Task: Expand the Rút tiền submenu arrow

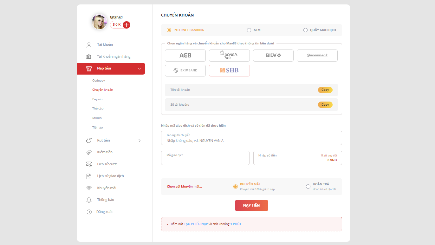Action: (140, 141)
